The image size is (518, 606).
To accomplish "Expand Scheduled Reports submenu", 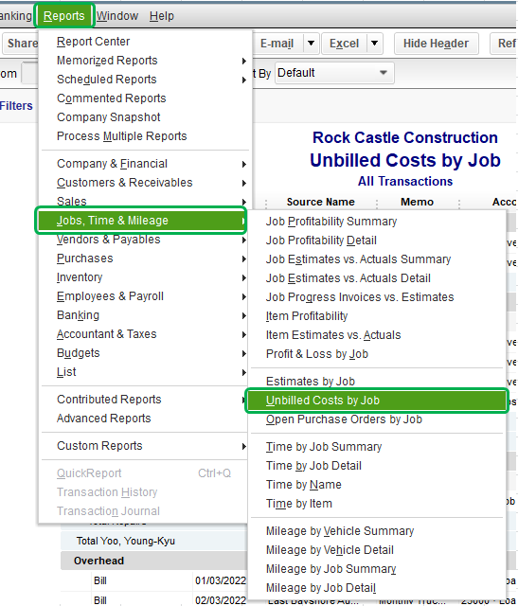I will click(145, 80).
